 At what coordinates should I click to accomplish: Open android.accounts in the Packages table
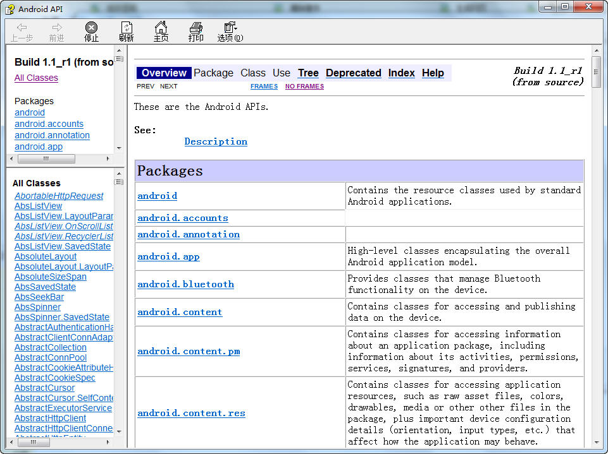(183, 218)
